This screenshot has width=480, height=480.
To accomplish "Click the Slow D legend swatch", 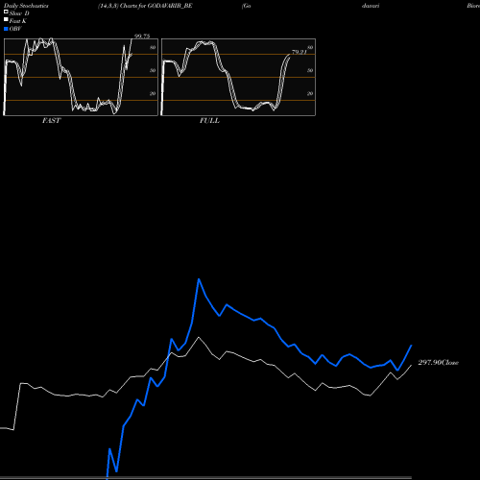I will (6, 12).
